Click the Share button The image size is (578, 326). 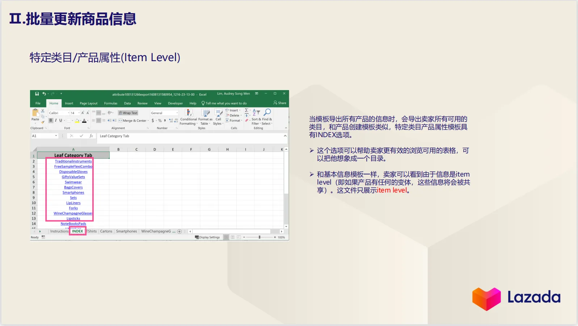pos(280,103)
